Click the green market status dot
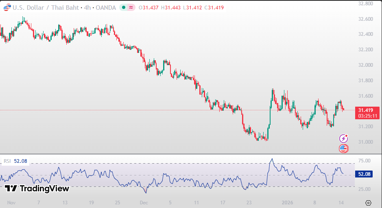 pos(123,8)
